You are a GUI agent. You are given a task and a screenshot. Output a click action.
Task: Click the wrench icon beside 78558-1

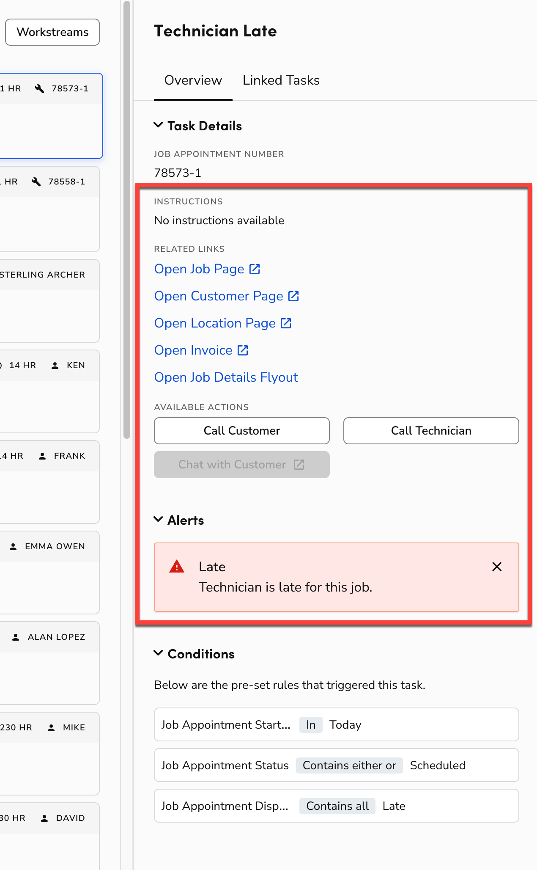pos(36,182)
